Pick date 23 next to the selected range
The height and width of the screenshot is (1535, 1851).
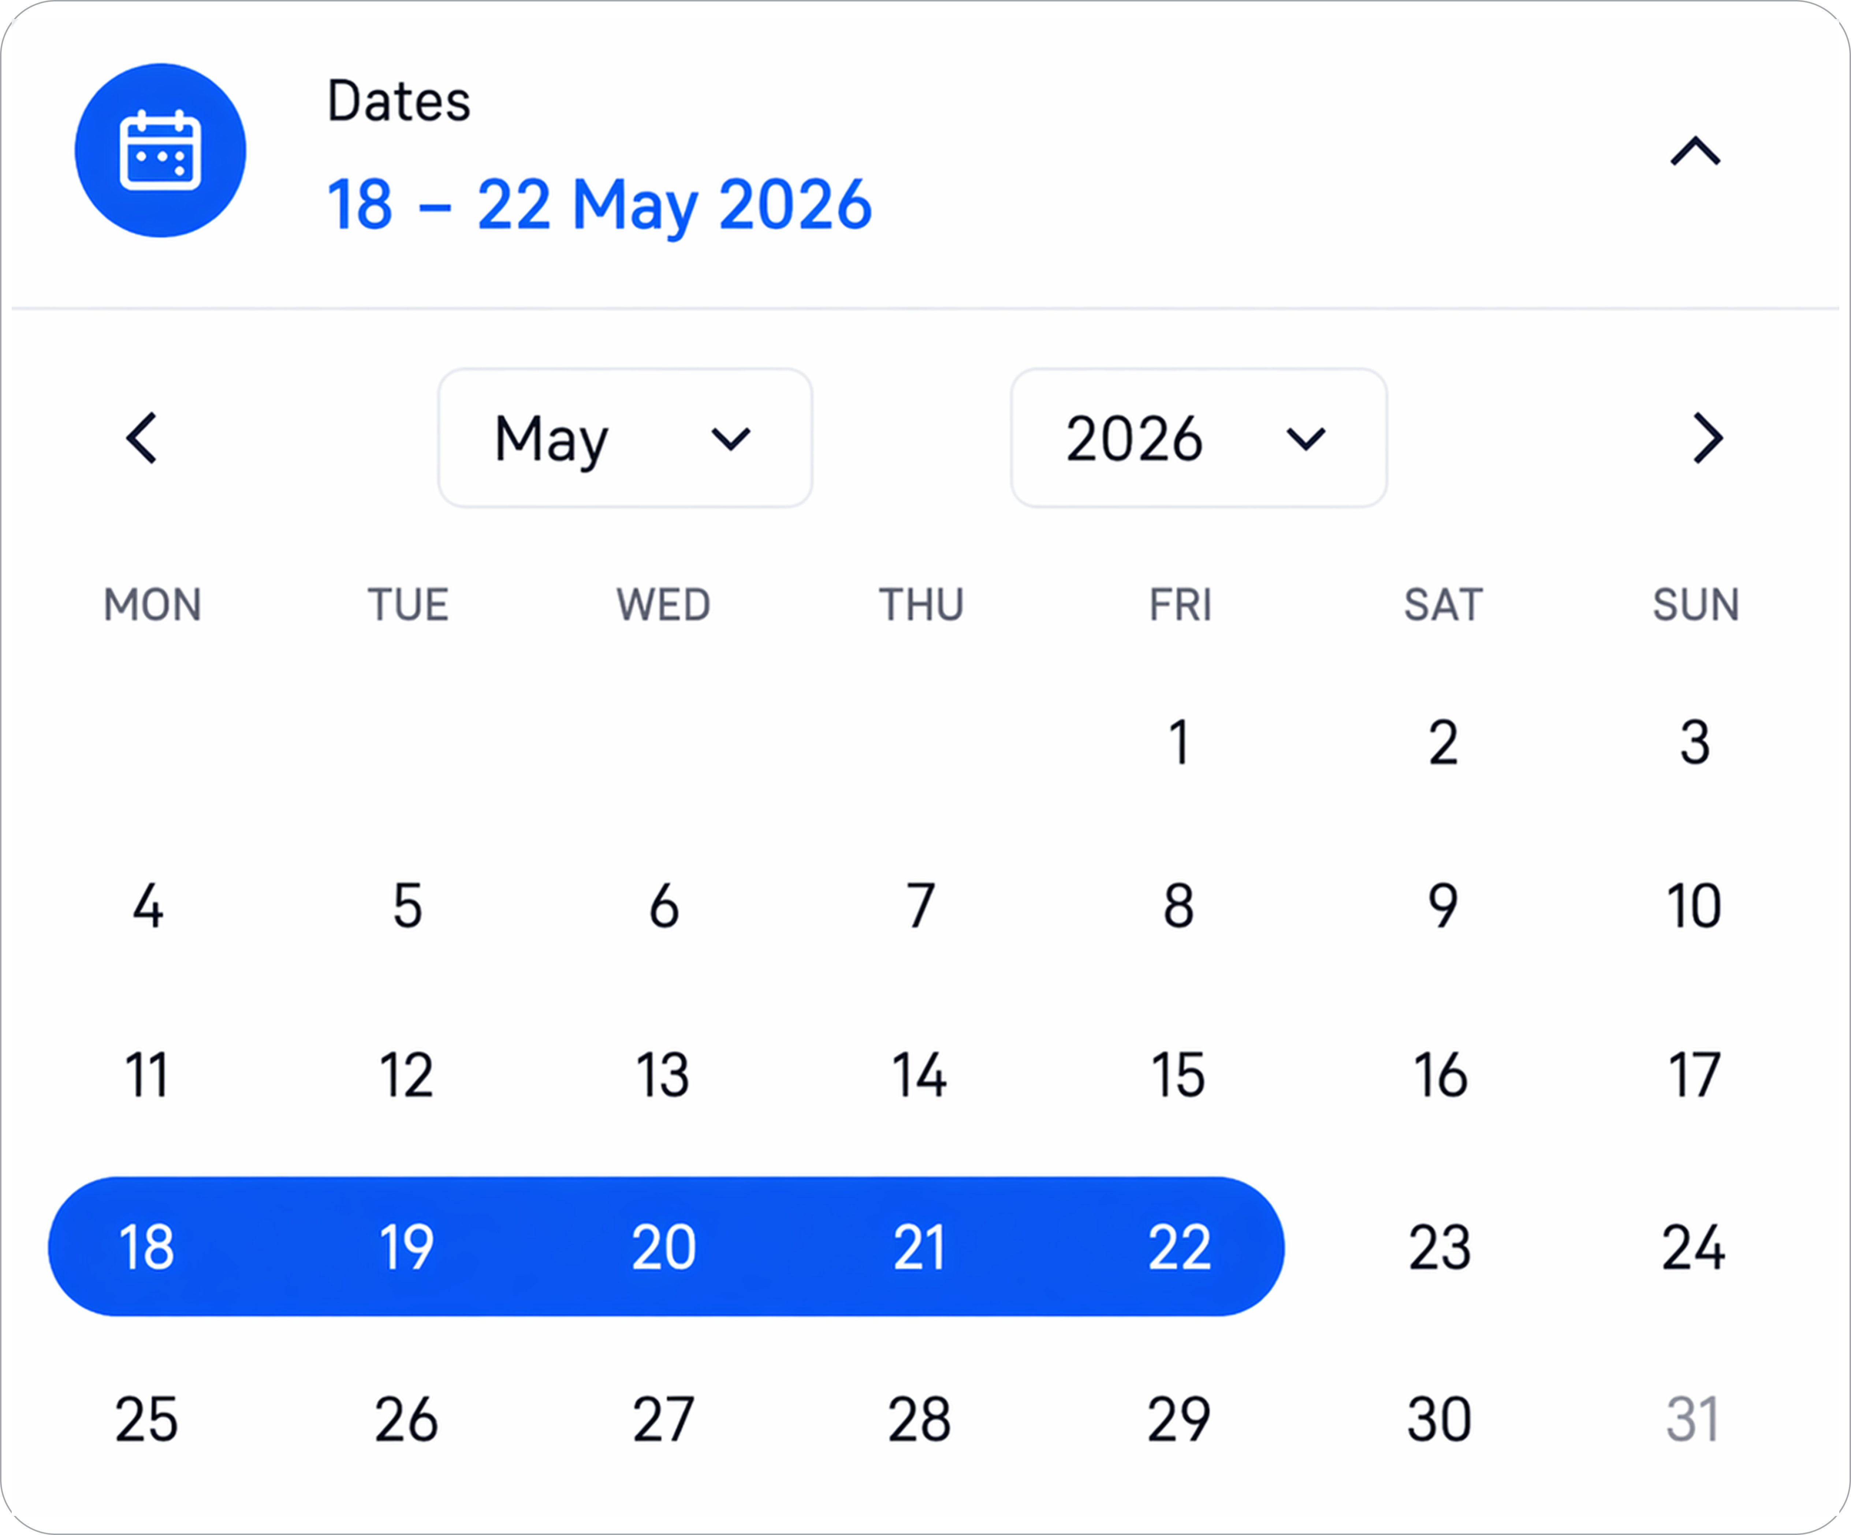[x=1440, y=1247]
